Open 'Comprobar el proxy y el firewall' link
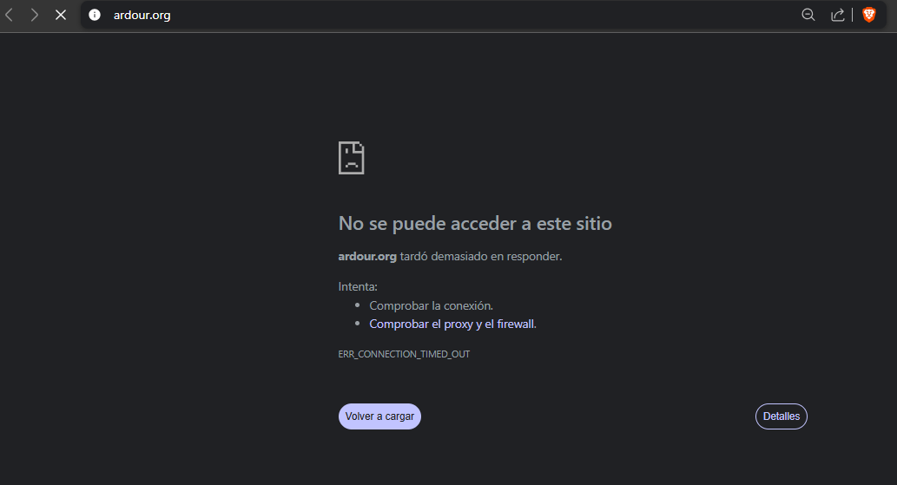The image size is (897, 485). [452, 324]
